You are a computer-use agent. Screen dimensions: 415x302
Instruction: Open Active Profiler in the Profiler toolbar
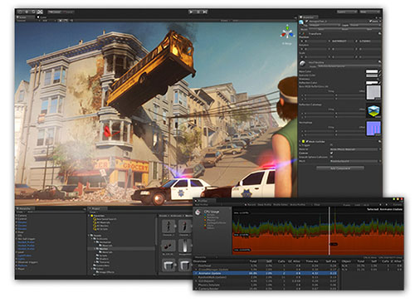pyautogui.click(x=298, y=205)
